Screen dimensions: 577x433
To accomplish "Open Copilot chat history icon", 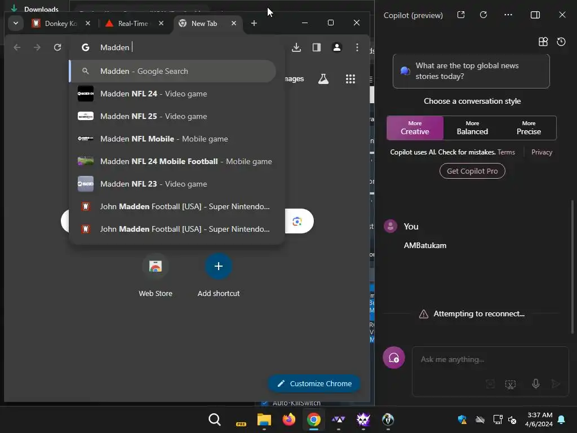I will pos(561,42).
